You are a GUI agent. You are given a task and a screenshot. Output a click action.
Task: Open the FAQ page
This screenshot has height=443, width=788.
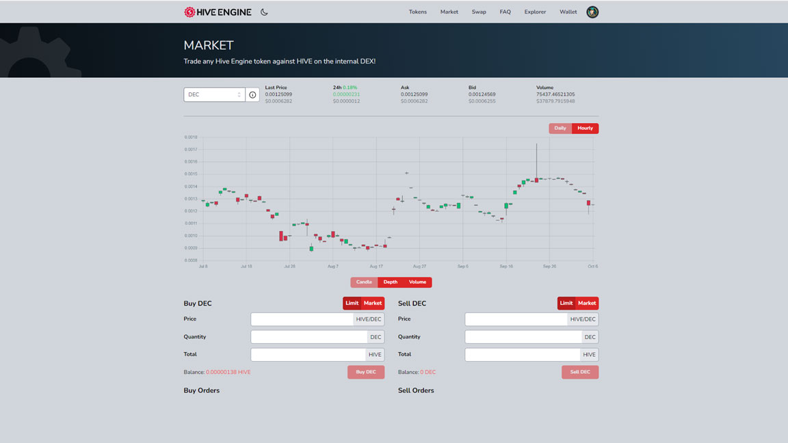point(505,12)
